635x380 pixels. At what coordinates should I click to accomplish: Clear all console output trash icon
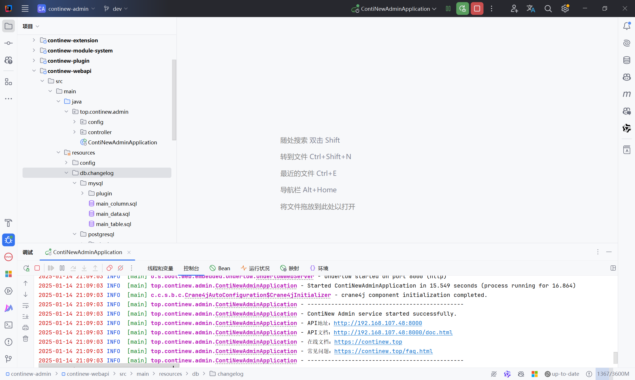click(26, 339)
